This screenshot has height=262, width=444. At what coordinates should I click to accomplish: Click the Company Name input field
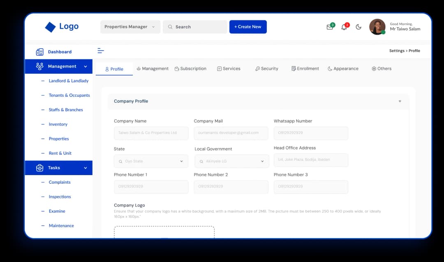tap(151, 133)
